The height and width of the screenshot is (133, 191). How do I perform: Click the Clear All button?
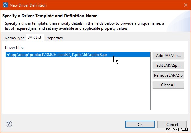[x=168, y=85]
